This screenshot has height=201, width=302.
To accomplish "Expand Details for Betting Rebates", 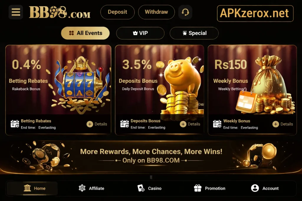I will [x=97, y=124].
